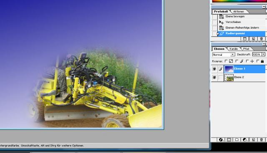Select the Ebene 2 layer thumbnail

click(x=229, y=77)
